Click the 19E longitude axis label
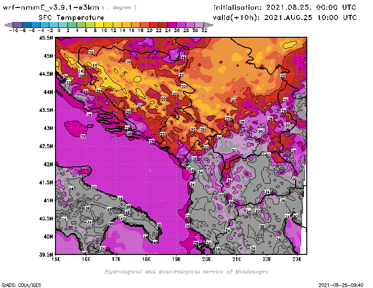 [177, 259]
